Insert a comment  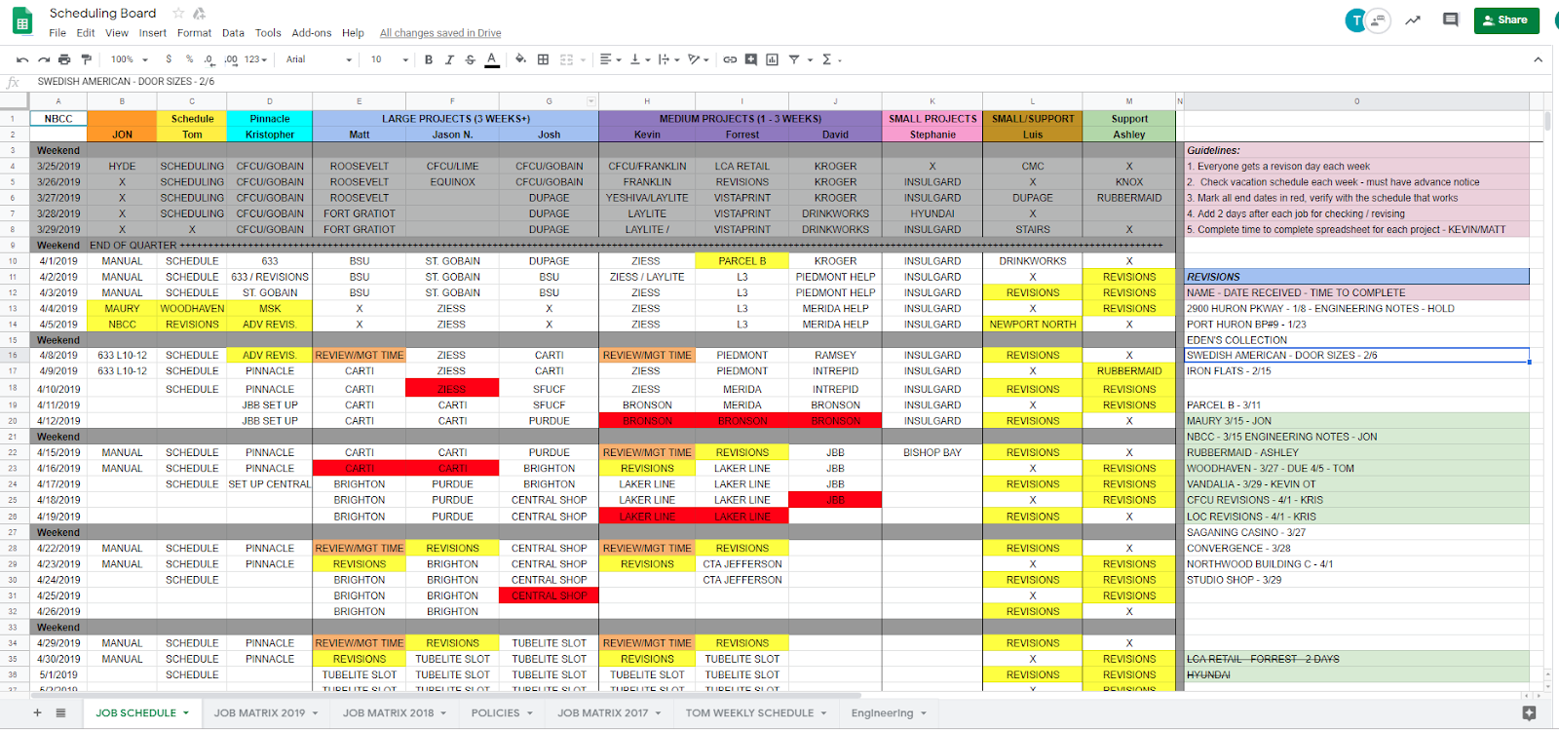click(751, 59)
